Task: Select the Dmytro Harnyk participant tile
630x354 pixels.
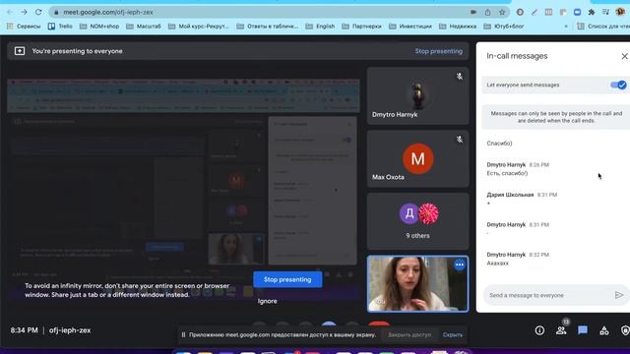Action: coord(417,95)
